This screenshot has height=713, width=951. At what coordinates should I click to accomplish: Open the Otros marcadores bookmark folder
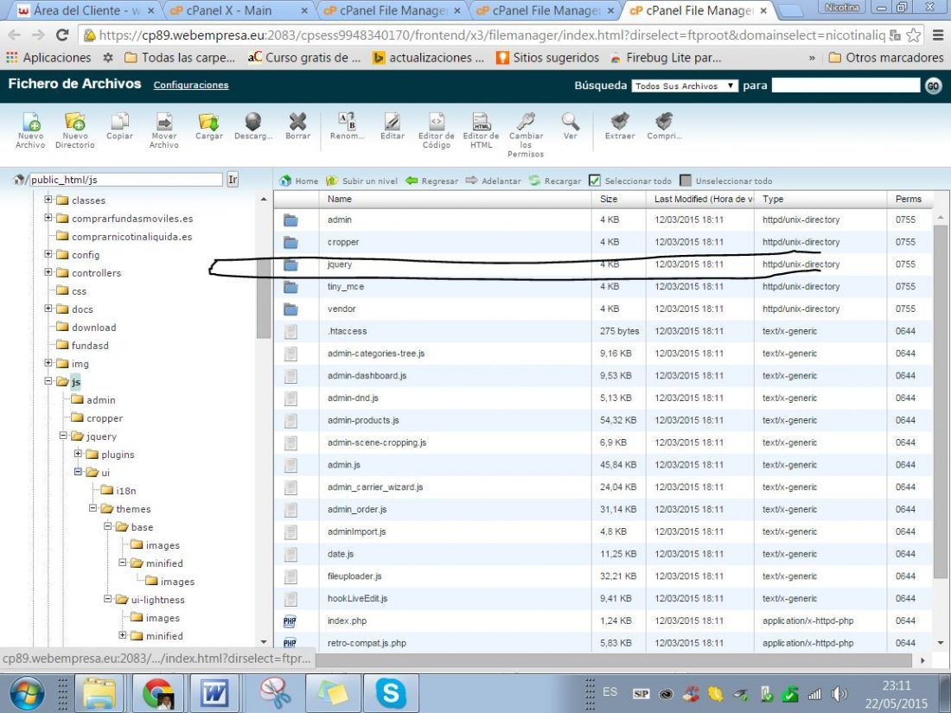(886, 58)
